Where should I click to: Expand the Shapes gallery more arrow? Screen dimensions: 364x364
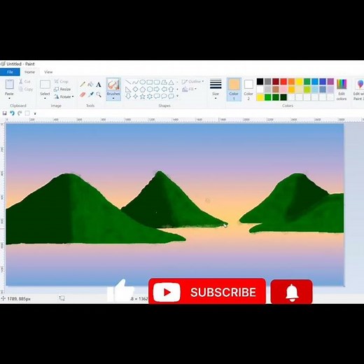177,96
